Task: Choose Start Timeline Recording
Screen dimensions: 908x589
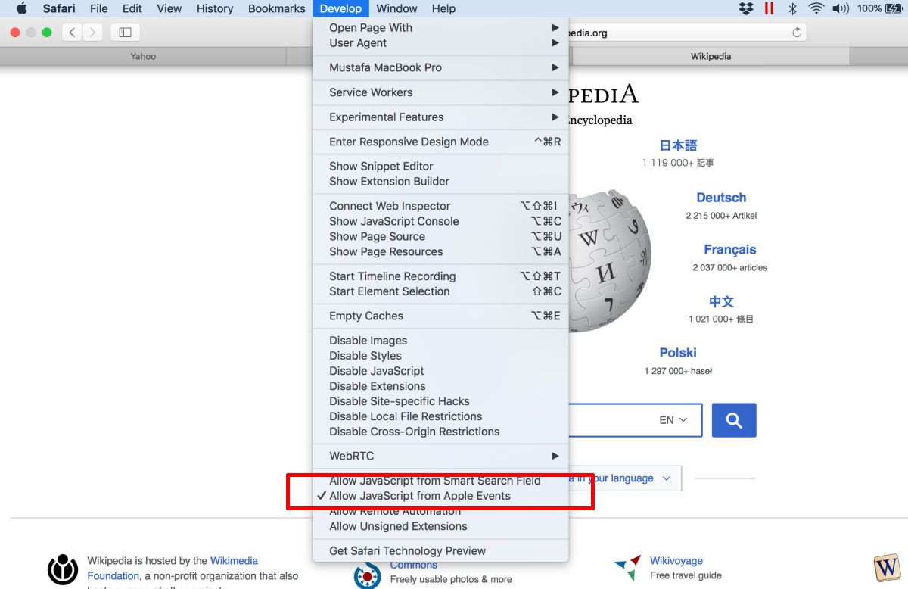Action: (x=440, y=276)
